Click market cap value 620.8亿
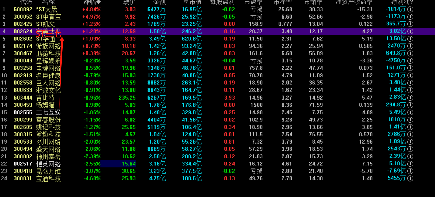This screenshot has height=197, width=435. [x=192, y=39]
